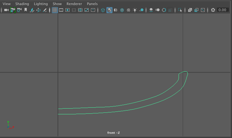The width and height of the screenshot is (232, 138).
Task: Click the Bookmarks icon
Action: point(26,10)
